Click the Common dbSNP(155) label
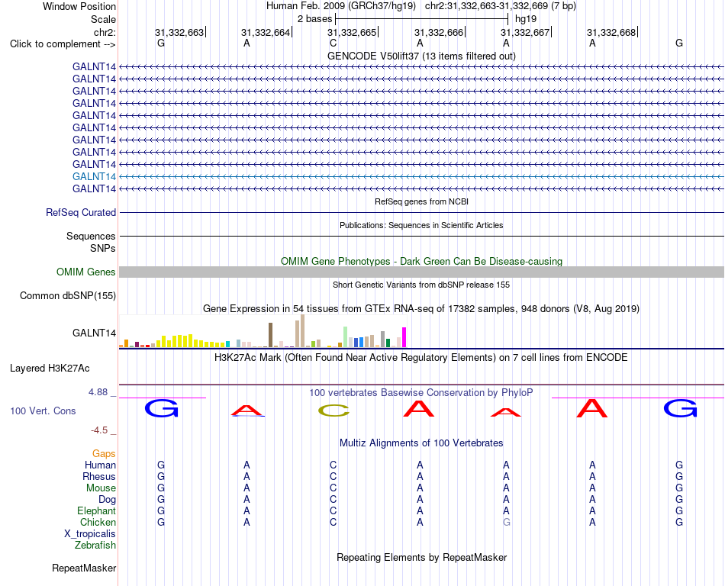 click(67, 296)
